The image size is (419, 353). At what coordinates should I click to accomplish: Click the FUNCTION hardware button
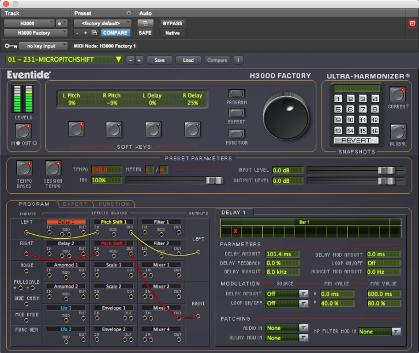pyautogui.click(x=237, y=133)
